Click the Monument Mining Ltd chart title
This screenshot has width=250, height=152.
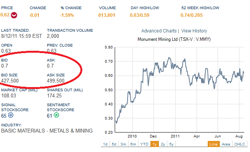174,39
